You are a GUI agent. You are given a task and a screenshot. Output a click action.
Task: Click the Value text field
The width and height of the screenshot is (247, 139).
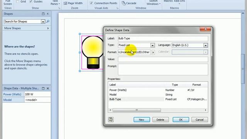(163, 59)
